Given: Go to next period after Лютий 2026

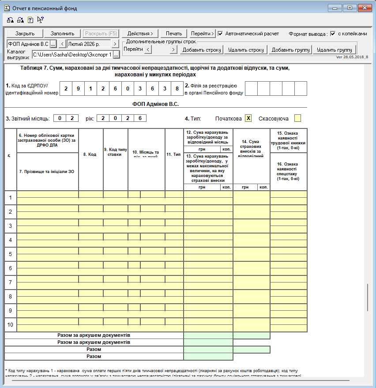Looking at the screenshot, I should (115, 44).
